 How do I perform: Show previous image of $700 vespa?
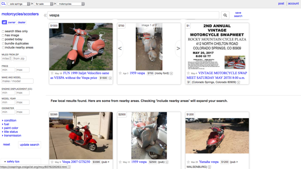[120, 48]
